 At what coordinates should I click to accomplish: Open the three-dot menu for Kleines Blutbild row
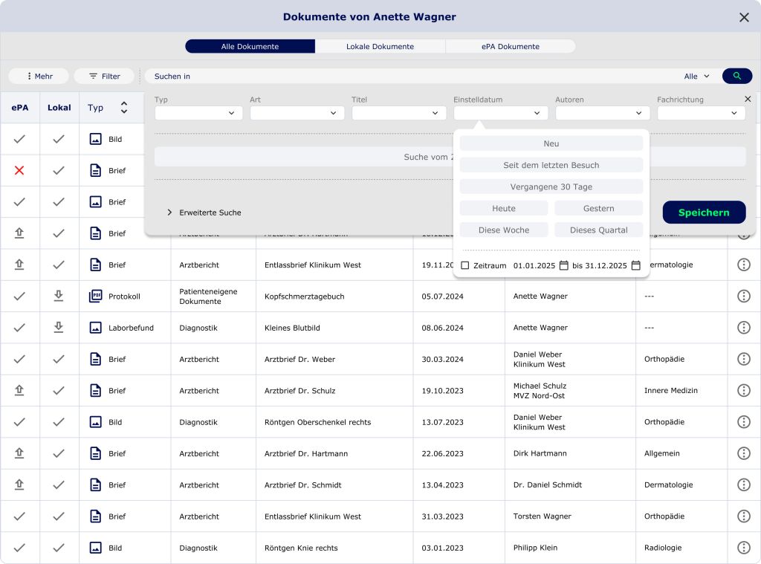[743, 328]
